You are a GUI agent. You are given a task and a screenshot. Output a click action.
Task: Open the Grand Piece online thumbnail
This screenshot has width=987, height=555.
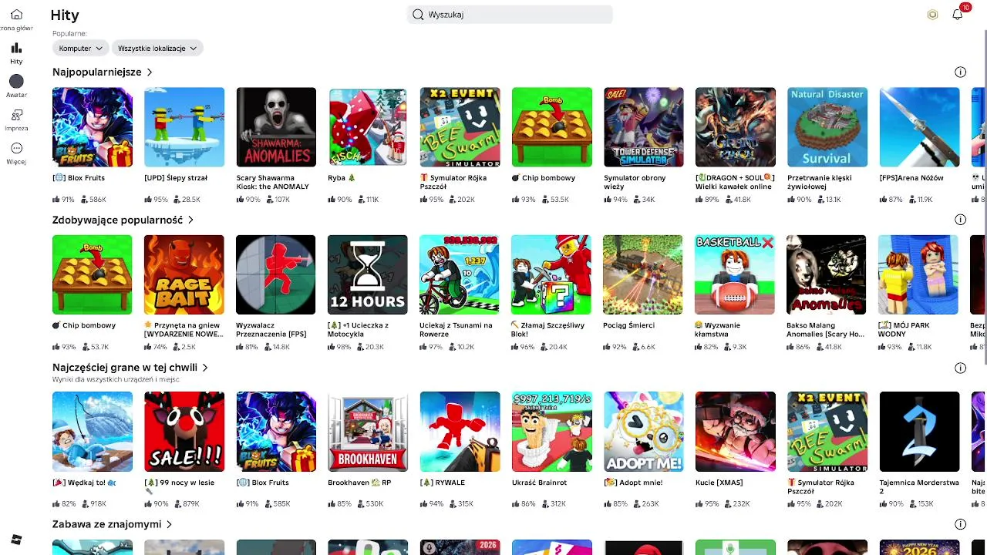pyautogui.click(x=736, y=127)
